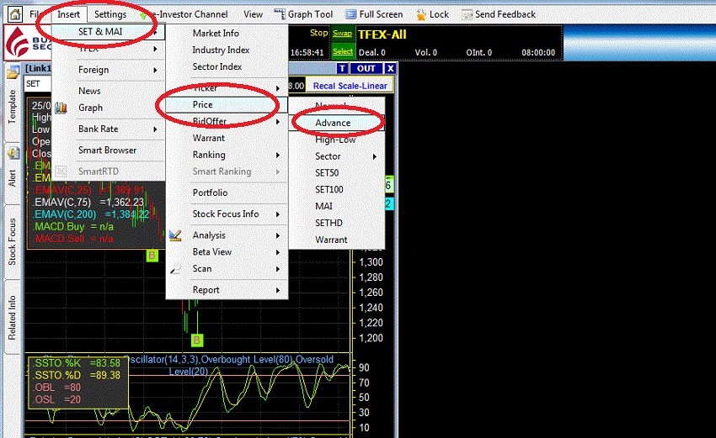Expand Sector submenu in Price list
The height and width of the screenshot is (438, 716).
(337, 156)
